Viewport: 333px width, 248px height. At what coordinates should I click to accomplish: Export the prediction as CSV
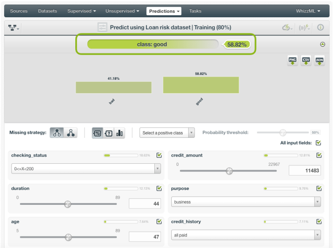click(306, 60)
